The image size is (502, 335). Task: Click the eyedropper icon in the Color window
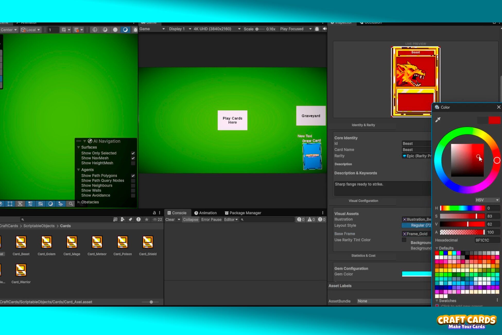pos(438,119)
